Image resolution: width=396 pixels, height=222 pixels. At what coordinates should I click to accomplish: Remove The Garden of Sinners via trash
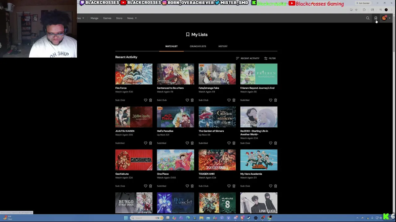(234, 143)
